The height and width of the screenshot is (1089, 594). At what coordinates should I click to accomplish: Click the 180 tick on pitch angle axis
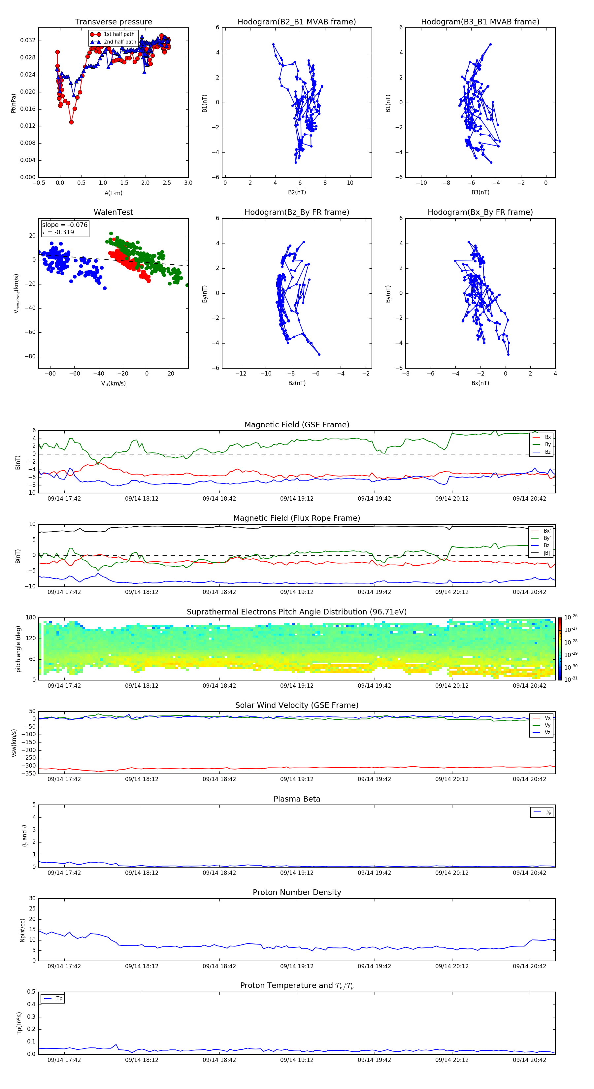point(31,618)
